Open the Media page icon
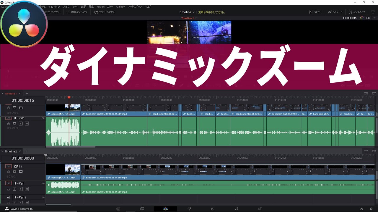378x212 pixels. (118, 209)
